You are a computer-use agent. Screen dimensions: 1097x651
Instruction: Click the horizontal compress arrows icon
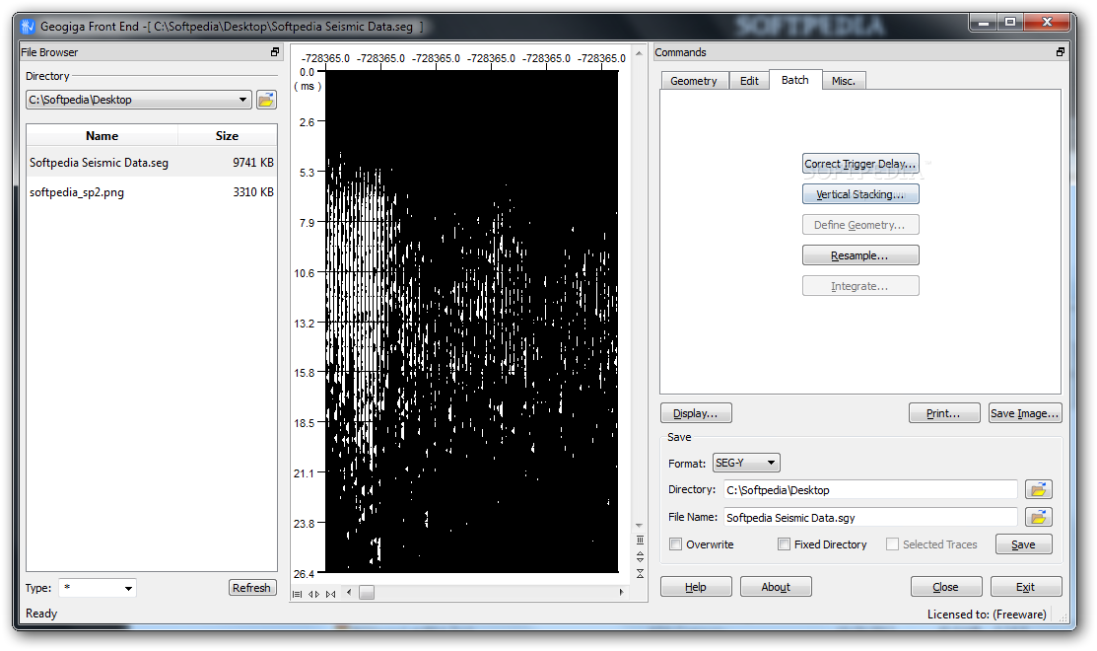(x=331, y=594)
